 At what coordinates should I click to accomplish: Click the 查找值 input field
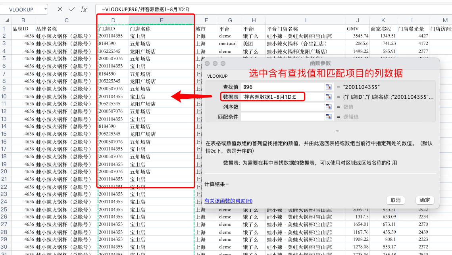[283, 87]
